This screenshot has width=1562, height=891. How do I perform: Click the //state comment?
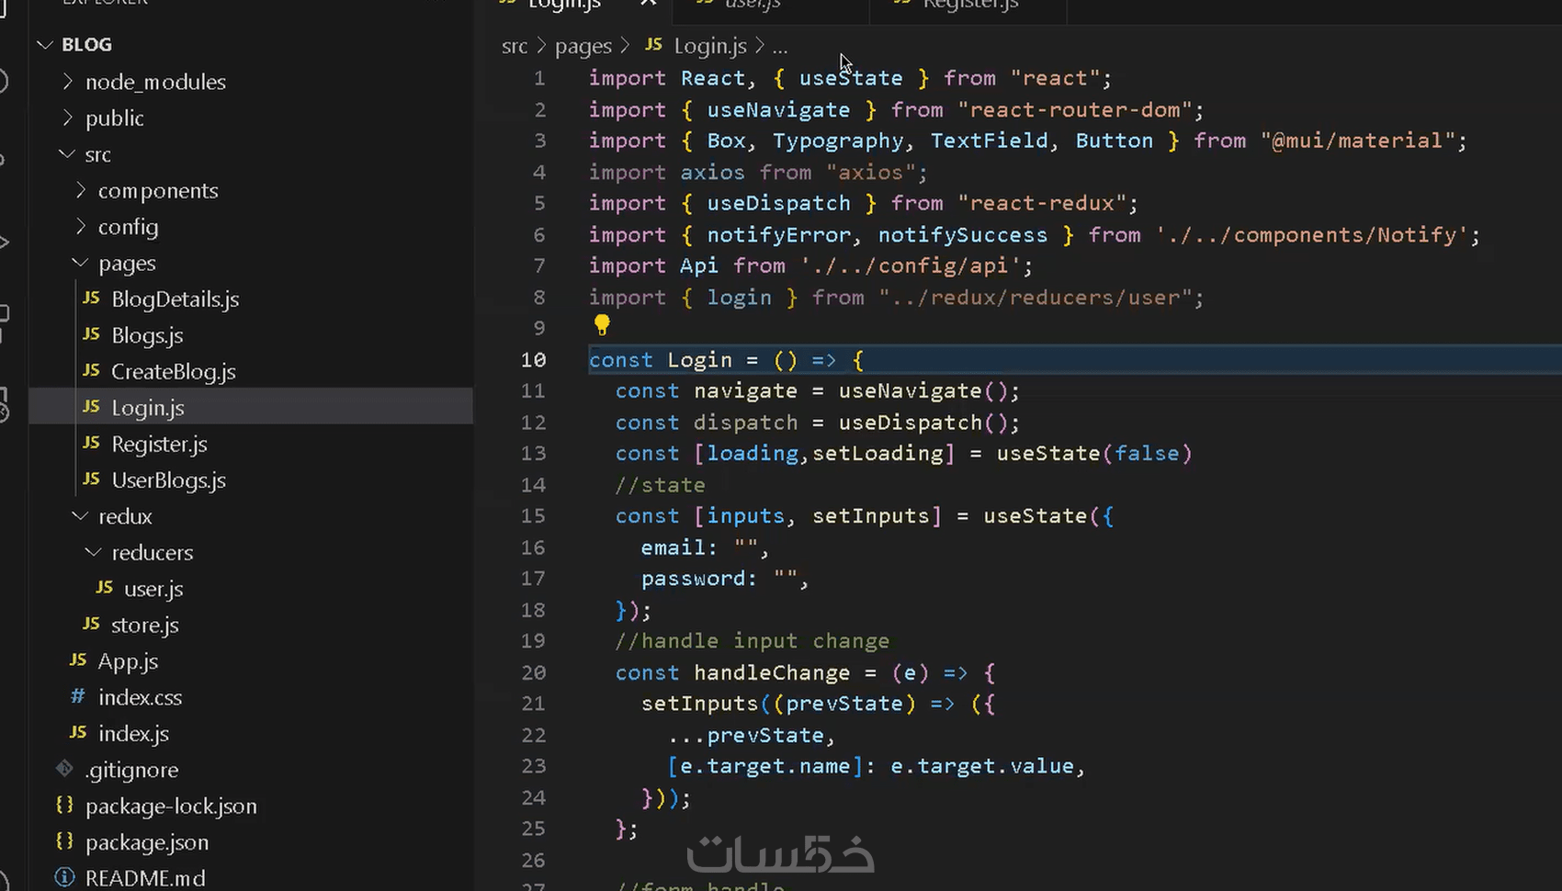point(660,484)
